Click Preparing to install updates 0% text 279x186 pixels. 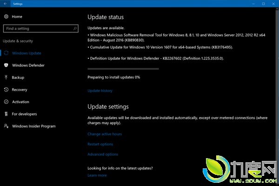tap(114, 77)
